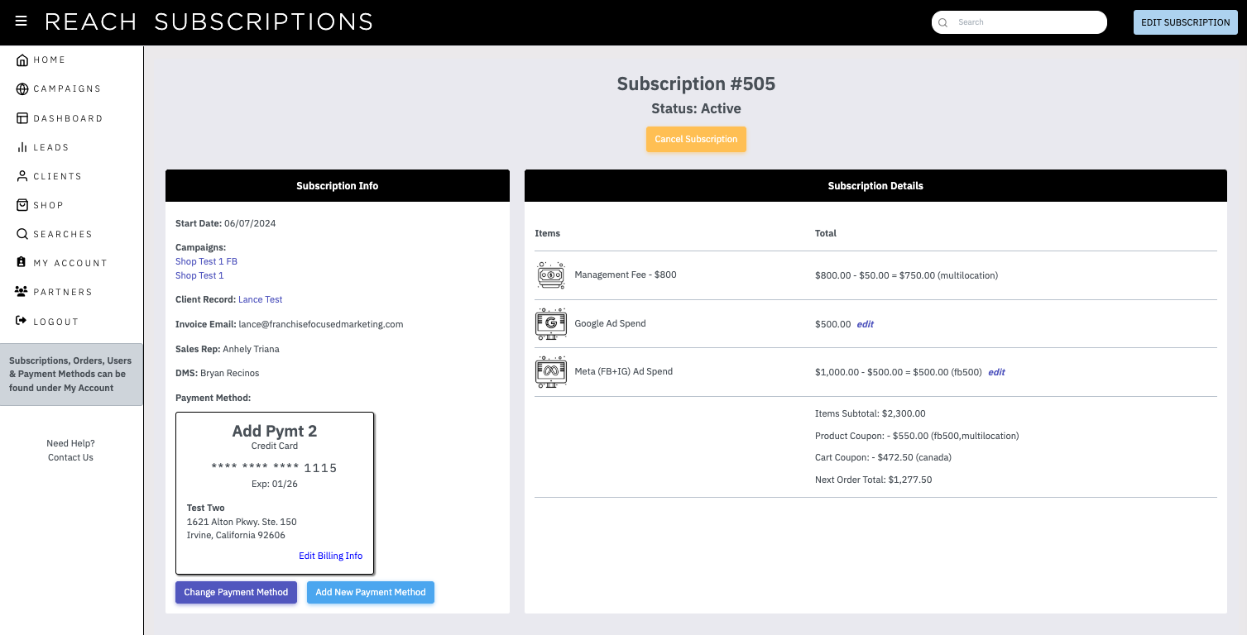Click Change Payment Method button
This screenshot has width=1247, height=635.
(236, 592)
